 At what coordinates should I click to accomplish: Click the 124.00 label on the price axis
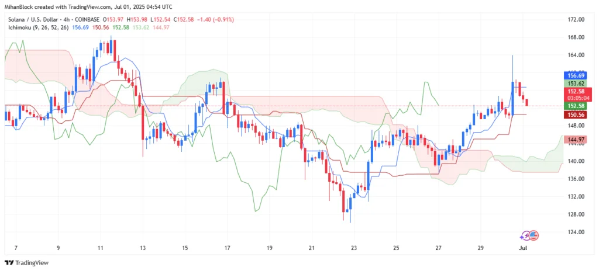[x=574, y=232]
